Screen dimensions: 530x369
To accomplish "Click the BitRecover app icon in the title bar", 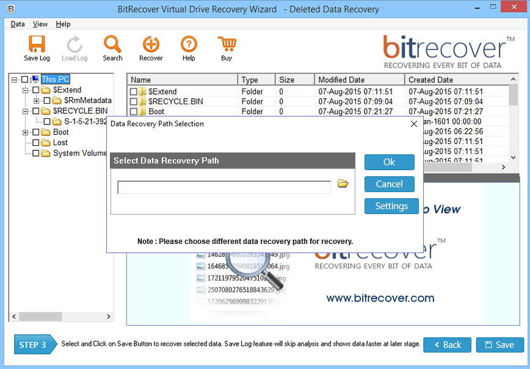I will (x=11, y=9).
